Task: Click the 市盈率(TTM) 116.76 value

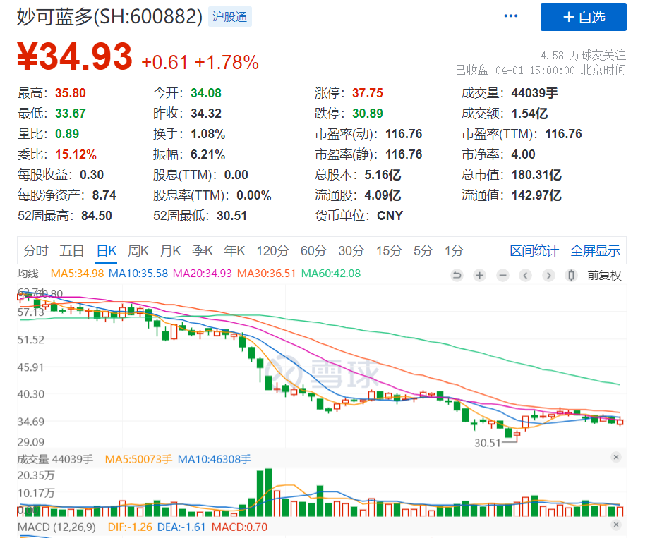Action: (x=563, y=134)
